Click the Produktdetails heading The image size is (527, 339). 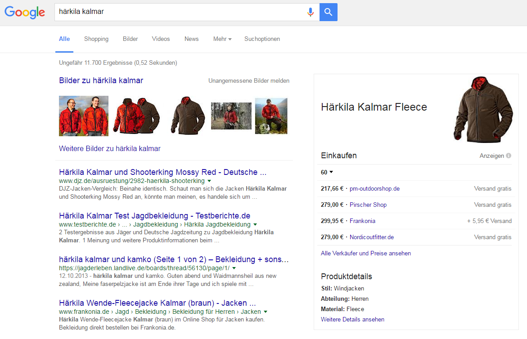346,277
